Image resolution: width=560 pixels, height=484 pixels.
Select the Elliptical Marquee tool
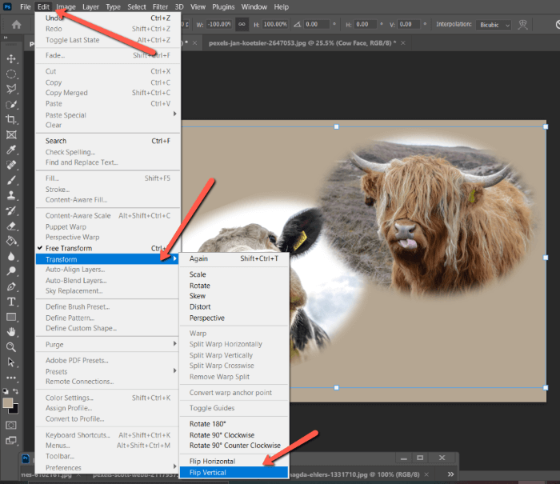pyautogui.click(x=11, y=74)
